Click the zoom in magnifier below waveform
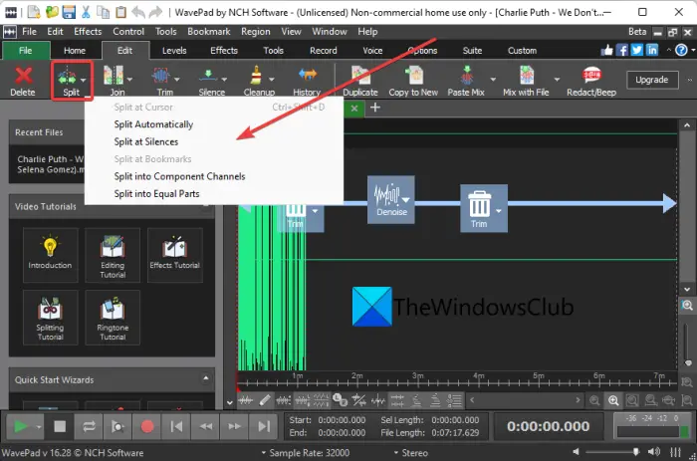Image resolution: width=697 pixels, height=461 pixels. coord(613,400)
